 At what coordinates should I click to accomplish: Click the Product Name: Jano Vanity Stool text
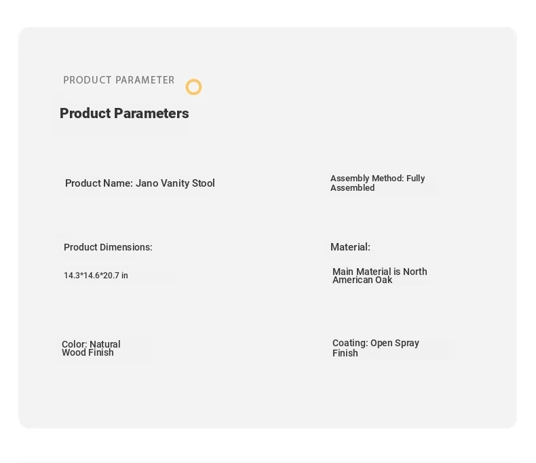[x=140, y=183]
